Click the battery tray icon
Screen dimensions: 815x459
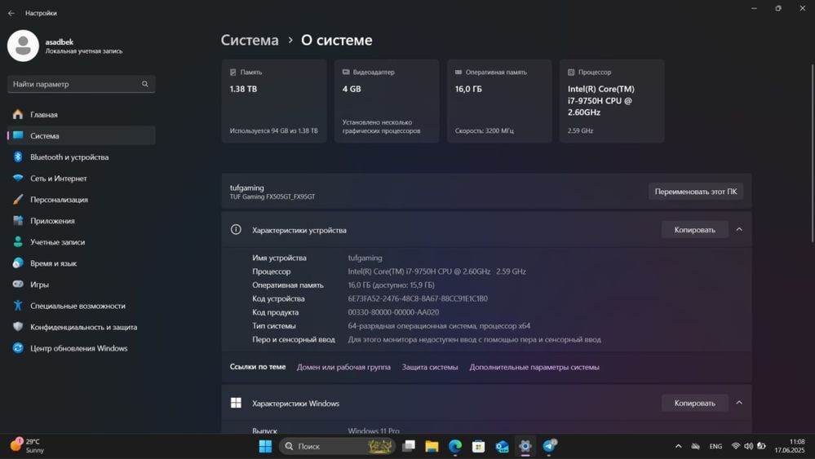[761, 446]
